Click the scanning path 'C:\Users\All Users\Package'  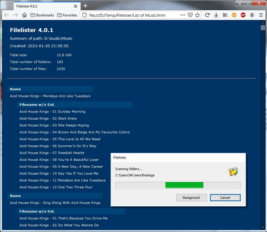tap(135, 175)
